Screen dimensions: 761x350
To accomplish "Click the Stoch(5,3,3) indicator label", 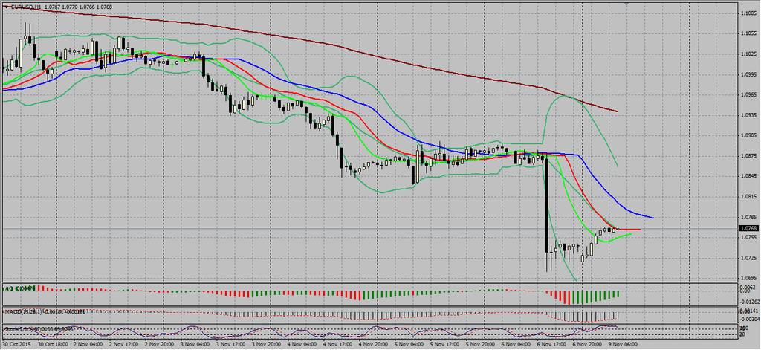I will pyautogui.click(x=38, y=329).
